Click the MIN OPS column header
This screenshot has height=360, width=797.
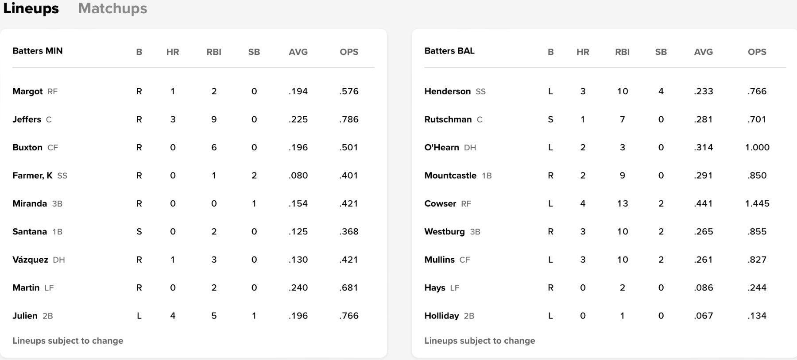pos(349,52)
